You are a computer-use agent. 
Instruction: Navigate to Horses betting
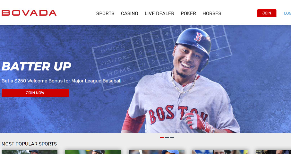point(212,13)
